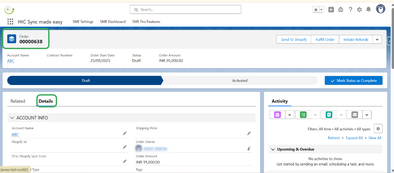This screenshot has width=394, height=173.
Task: Switch to the Related tab
Action: (18, 101)
